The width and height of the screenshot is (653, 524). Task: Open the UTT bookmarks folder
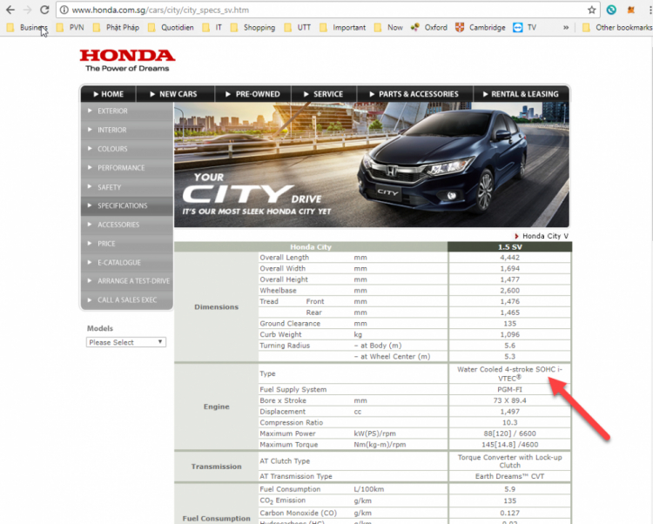pos(298,28)
